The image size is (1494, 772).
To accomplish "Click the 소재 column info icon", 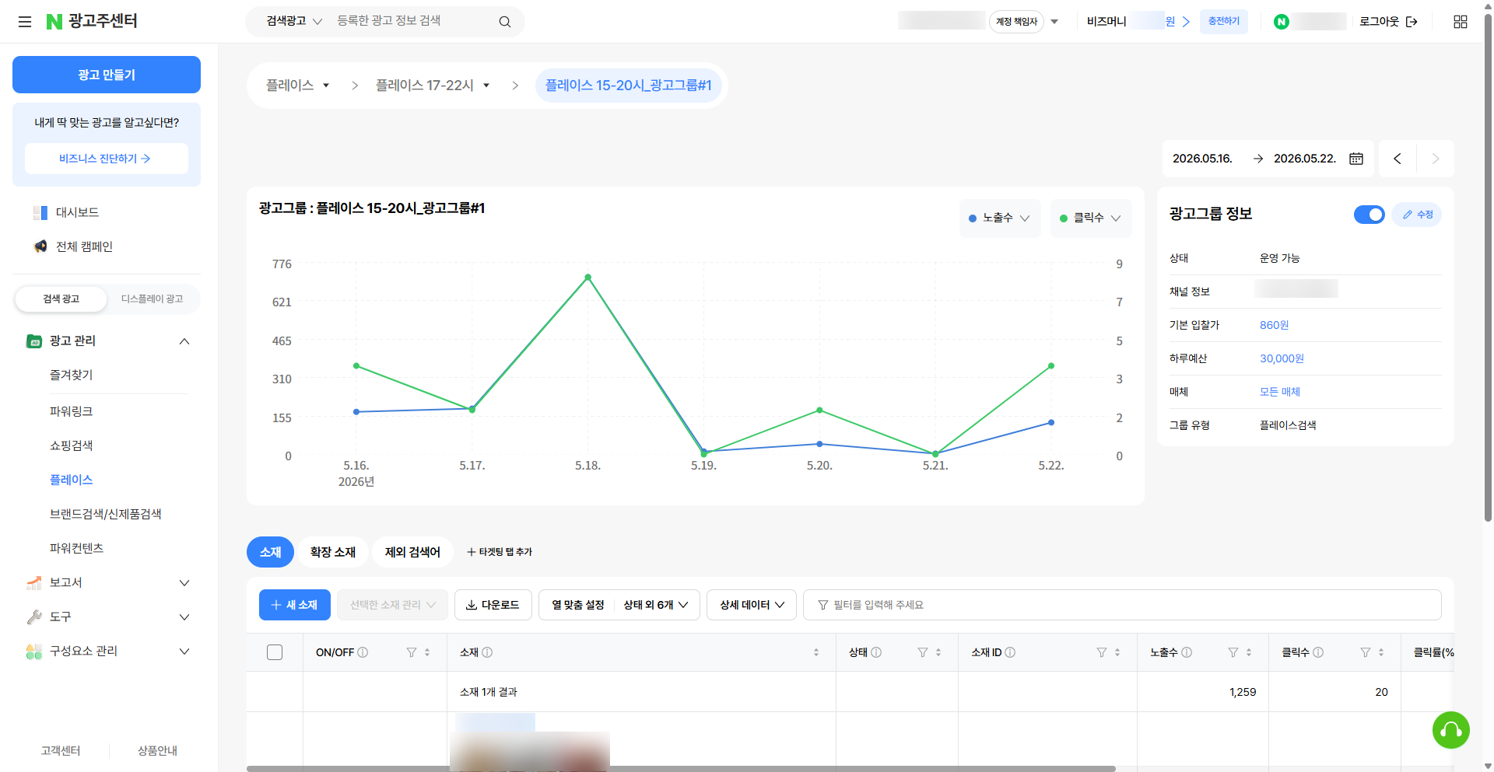I will coord(487,652).
